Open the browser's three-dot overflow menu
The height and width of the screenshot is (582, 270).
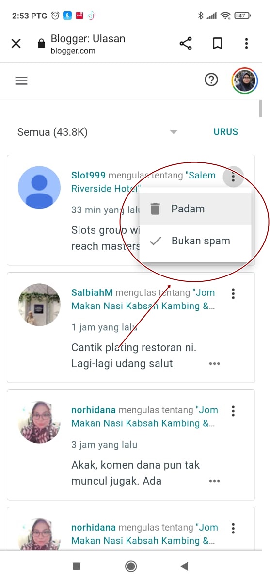pyautogui.click(x=246, y=44)
